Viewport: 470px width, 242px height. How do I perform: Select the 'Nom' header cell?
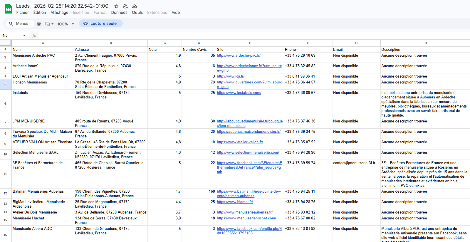coord(43,50)
